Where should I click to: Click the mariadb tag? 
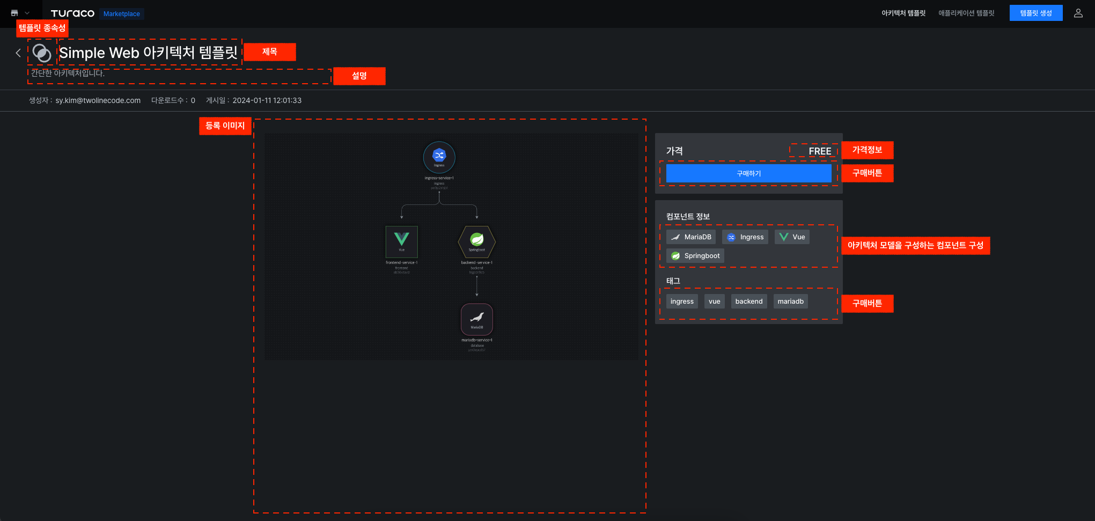coord(791,302)
